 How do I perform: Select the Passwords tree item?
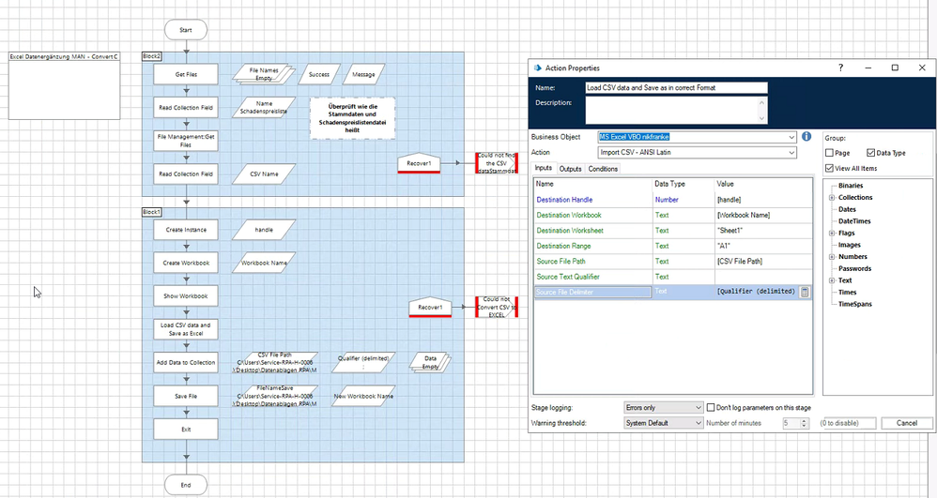pyautogui.click(x=854, y=269)
